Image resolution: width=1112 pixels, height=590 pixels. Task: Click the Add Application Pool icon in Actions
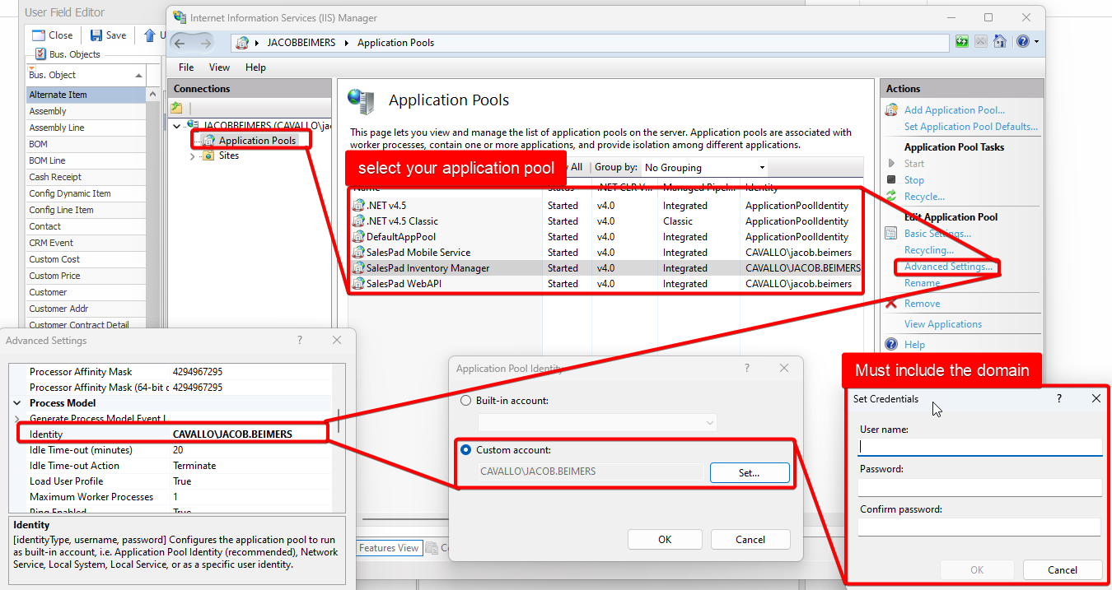891,109
